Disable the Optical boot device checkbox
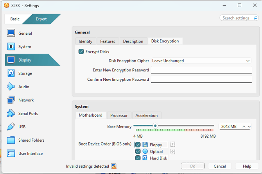 coord(138,151)
